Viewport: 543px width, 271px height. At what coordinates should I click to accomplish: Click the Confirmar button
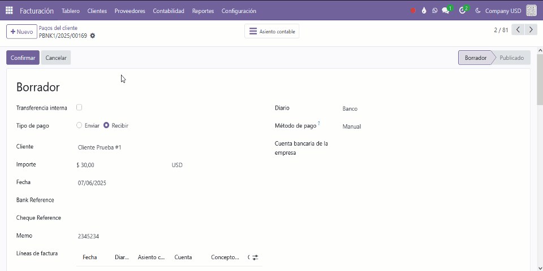[x=23, y=58]
